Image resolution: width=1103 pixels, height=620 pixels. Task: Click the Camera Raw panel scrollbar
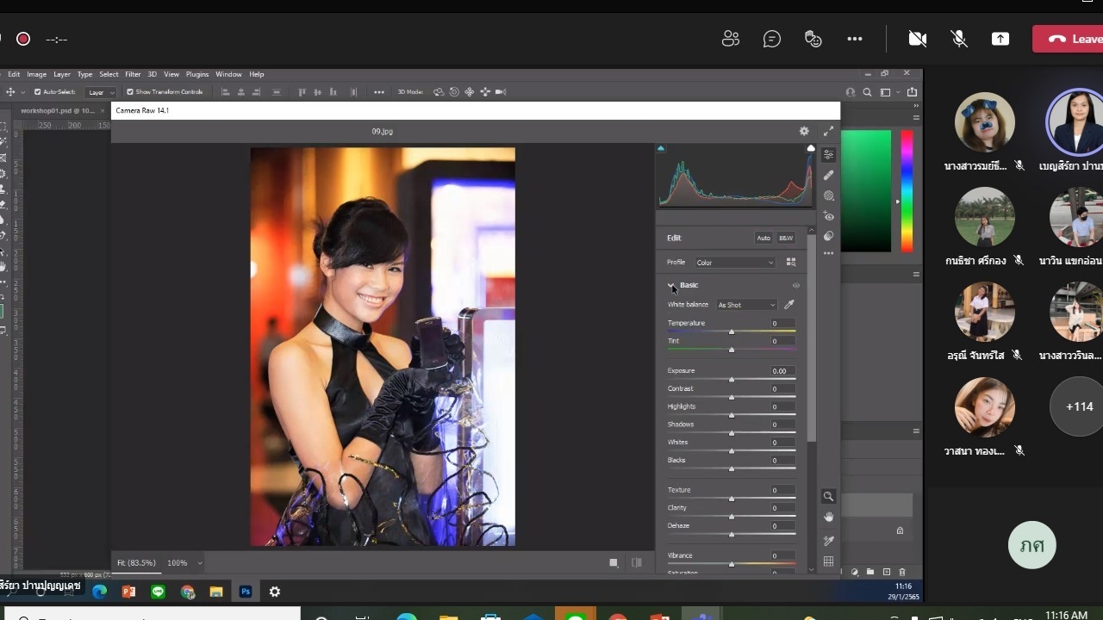[811, 340]
